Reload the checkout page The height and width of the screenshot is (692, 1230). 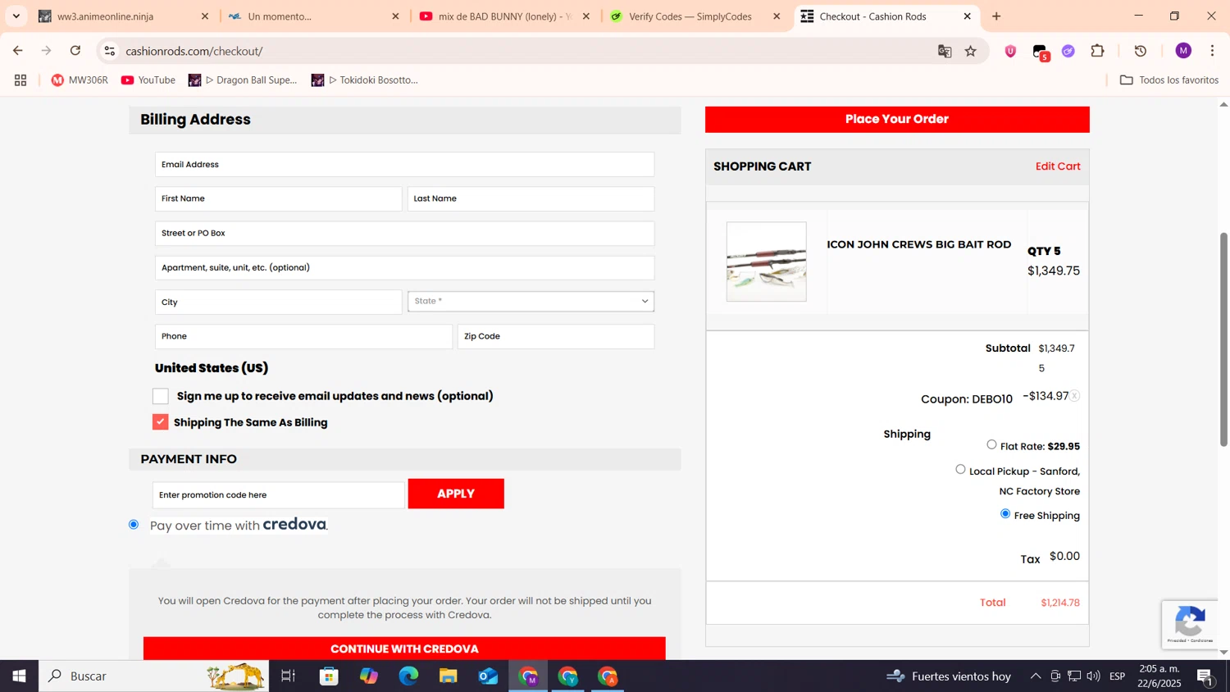[75, 51]
